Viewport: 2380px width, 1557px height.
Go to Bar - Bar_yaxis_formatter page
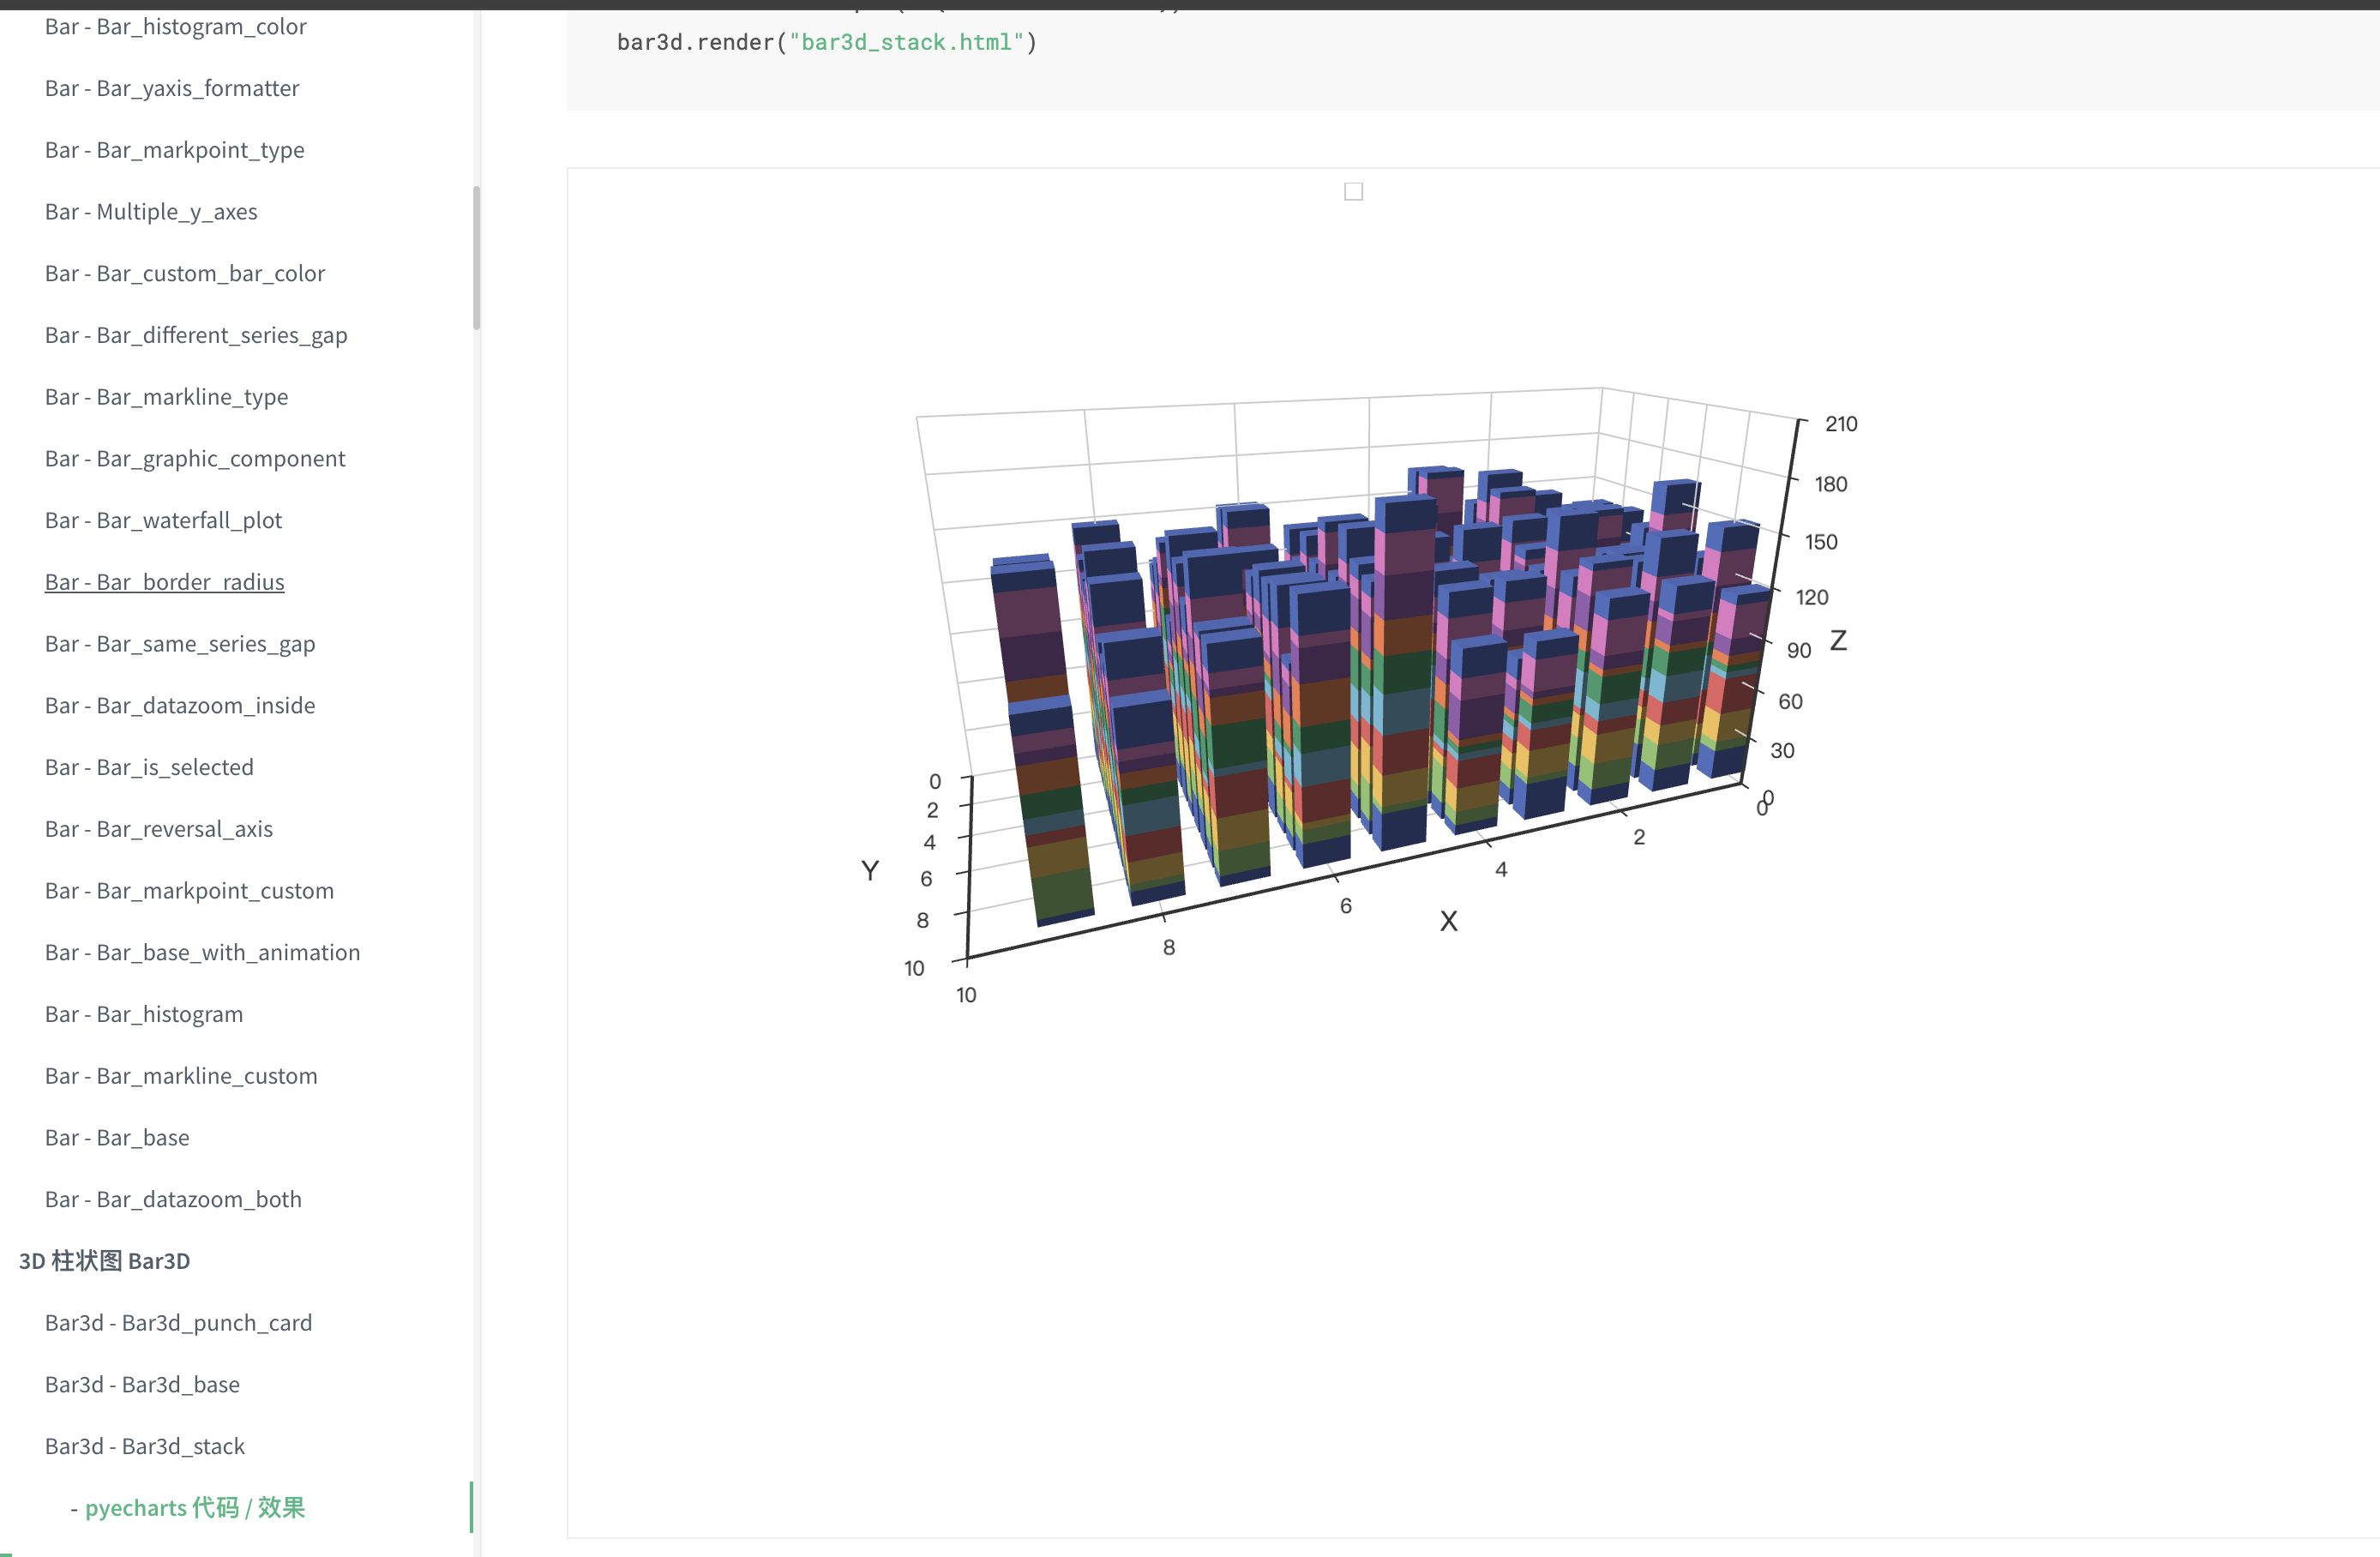(x=172, y=88)
